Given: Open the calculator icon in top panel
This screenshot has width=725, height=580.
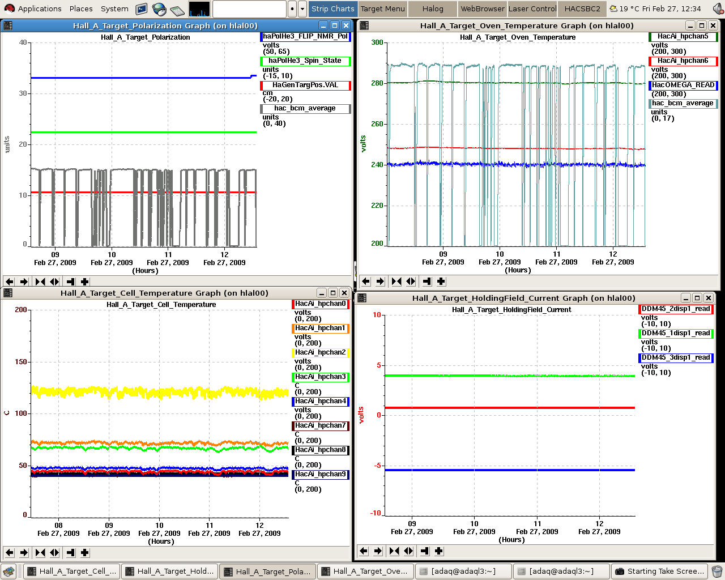Looking at the screenshot, I should tap(177, 9).
